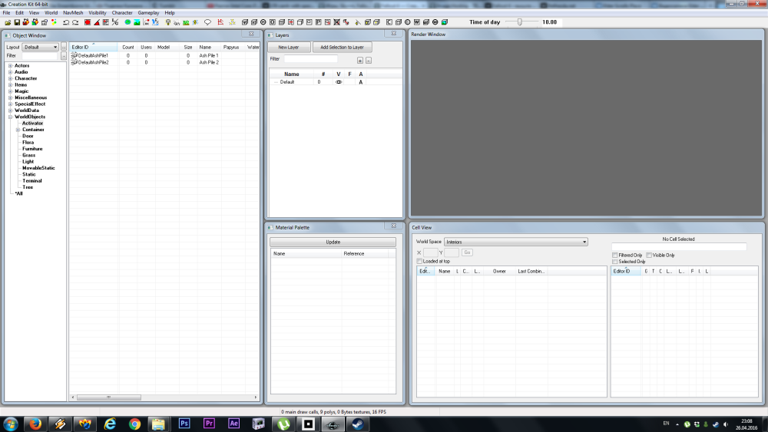Expand the Container tree node

pyautogui.click(x=18, y=130)
